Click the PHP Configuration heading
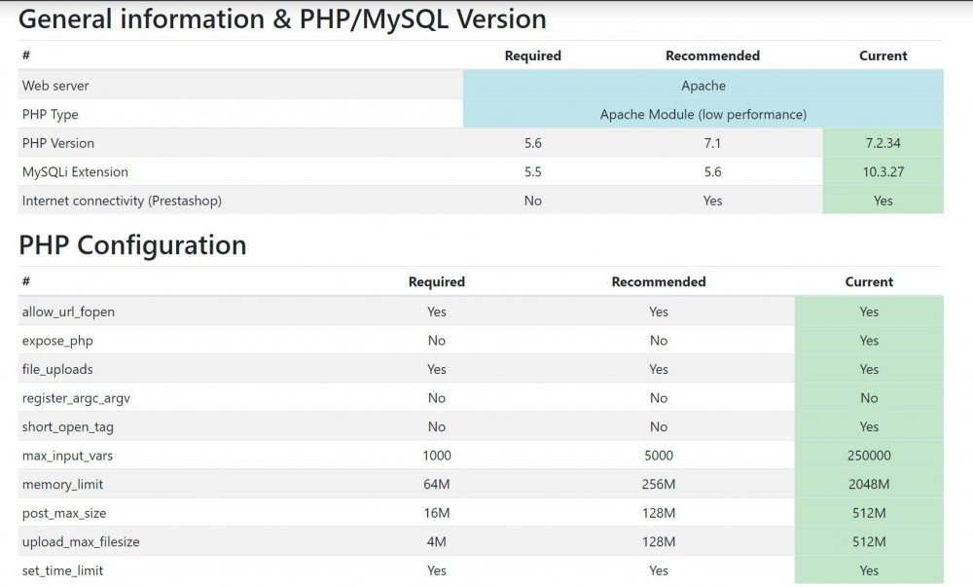Screen dimensions: 973x587 pyautogui.click(x=132, y=245)
